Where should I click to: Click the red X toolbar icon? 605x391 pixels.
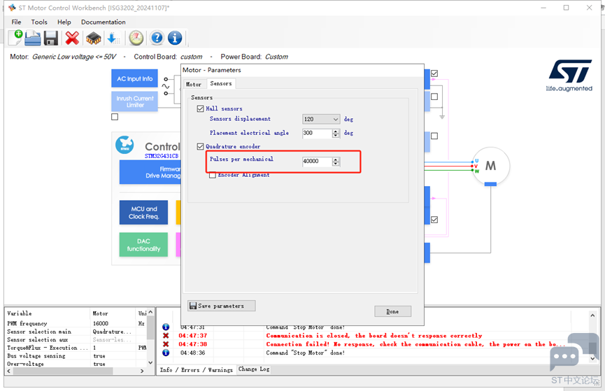pos(72,38)
